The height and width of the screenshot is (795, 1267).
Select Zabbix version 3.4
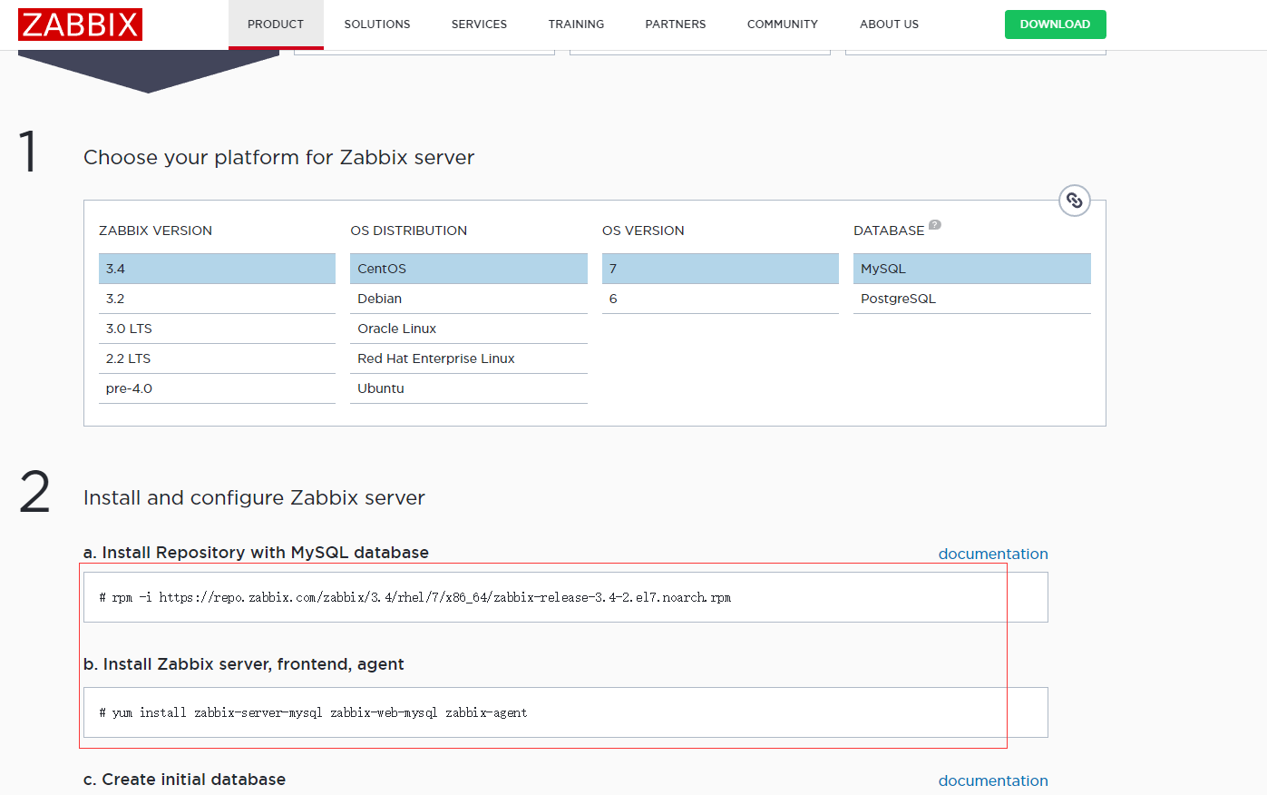pos(217,269)
